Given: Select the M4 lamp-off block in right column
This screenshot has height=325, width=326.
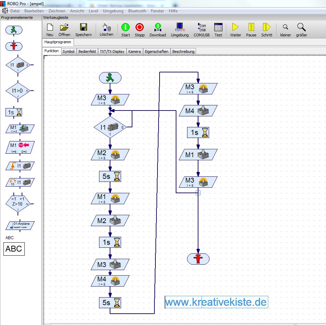Looking at the screenshot, I should 198,111.
